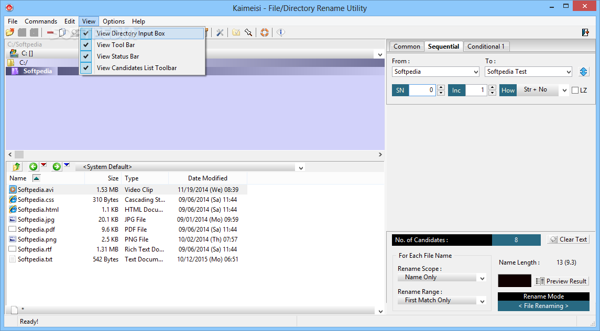
Task: Click the horizontal scrollbar thumb in directory pane
Action: click(x=19, y=155)
